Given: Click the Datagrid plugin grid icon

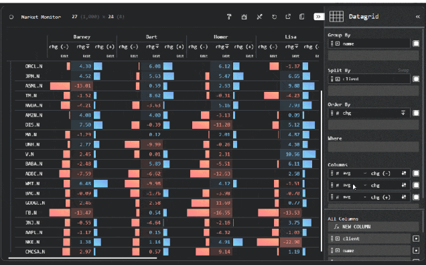Looking at the screenshot, I should coord(336,16).
